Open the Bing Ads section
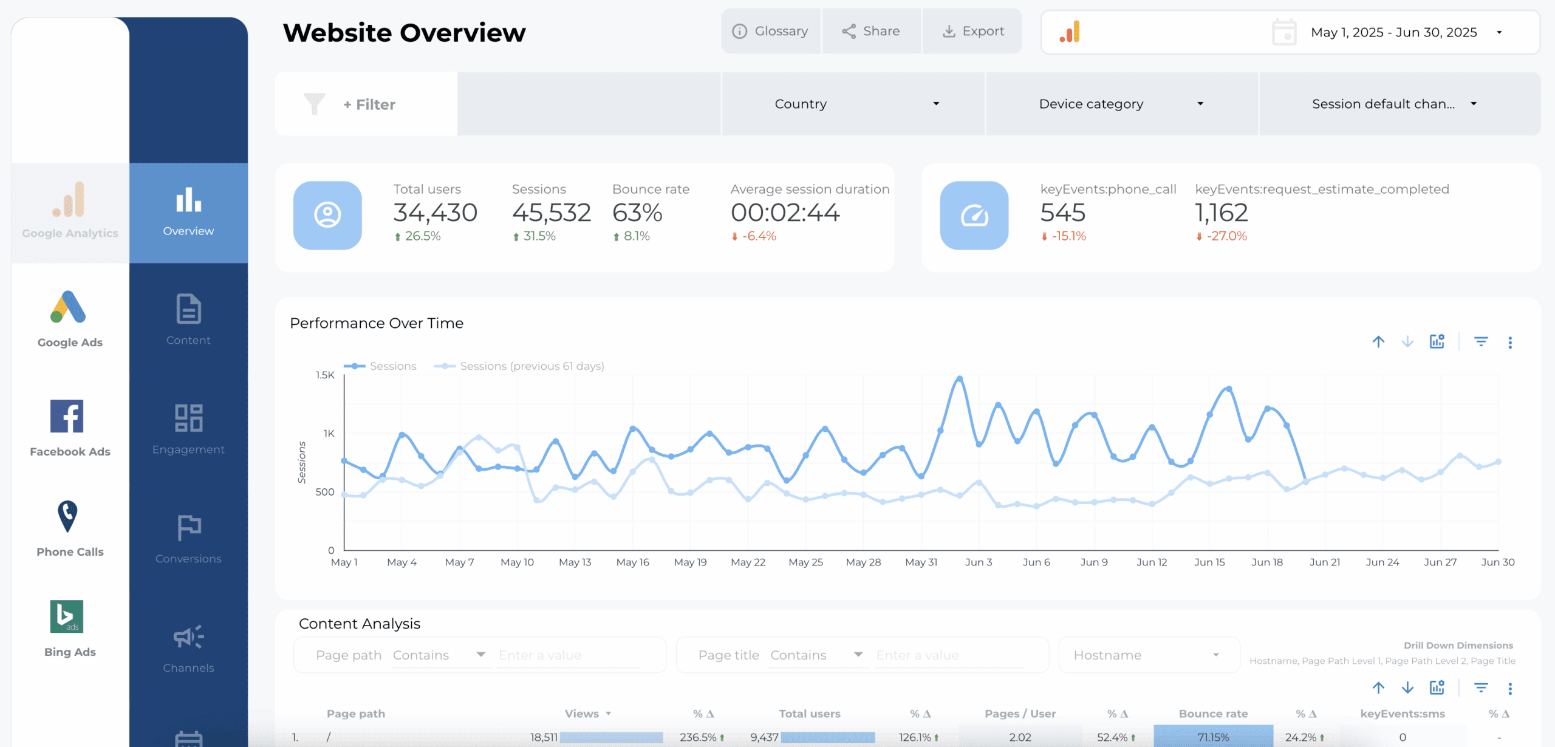The width and height of the screenshot is (1555, 747). 70,629
